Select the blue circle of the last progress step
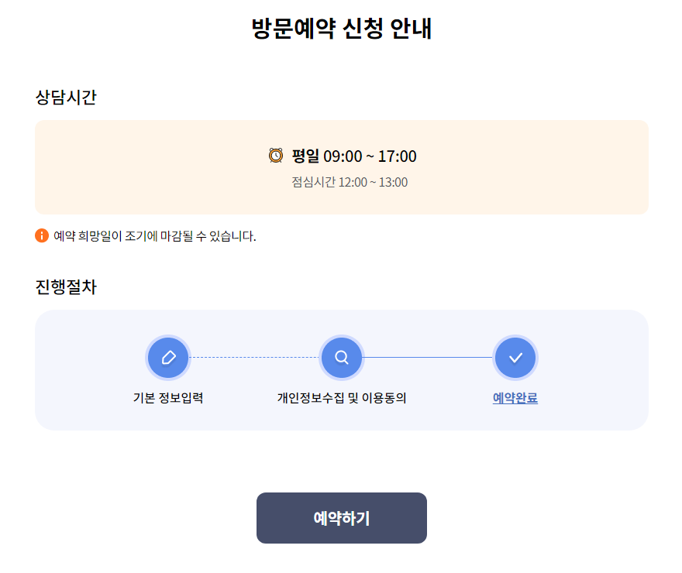Screen dimensions: 682x573 pos(515,358)
